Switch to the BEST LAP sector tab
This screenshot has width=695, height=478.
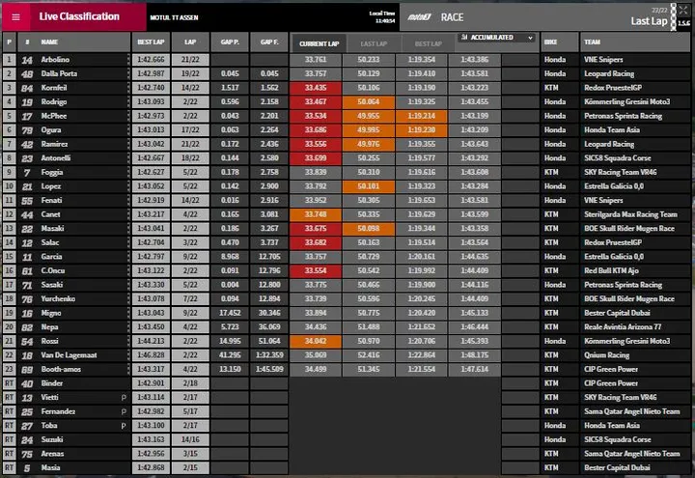(x=429, y=43)
